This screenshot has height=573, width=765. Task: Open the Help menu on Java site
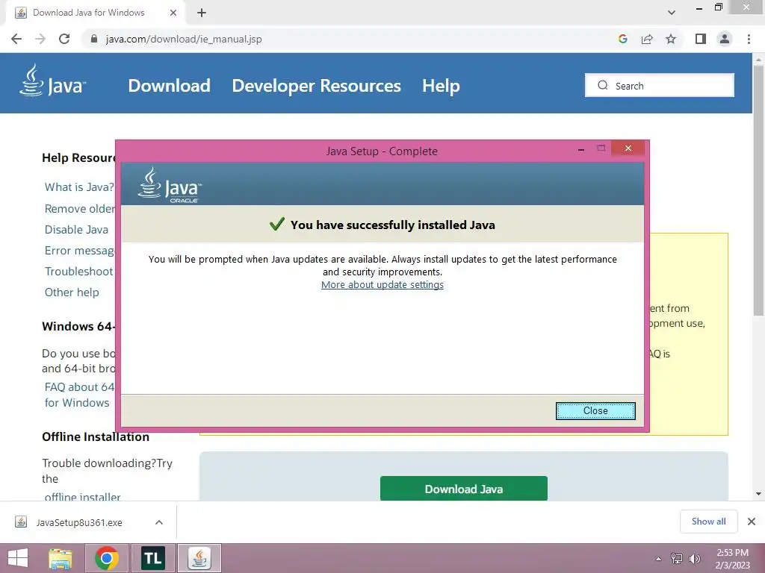(441, 86)
